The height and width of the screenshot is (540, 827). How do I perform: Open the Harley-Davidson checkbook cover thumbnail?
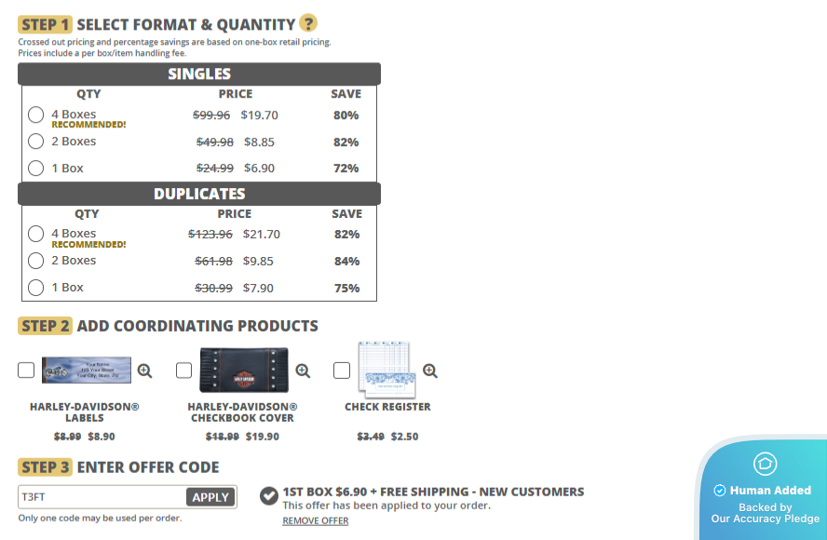click(244, 370)
